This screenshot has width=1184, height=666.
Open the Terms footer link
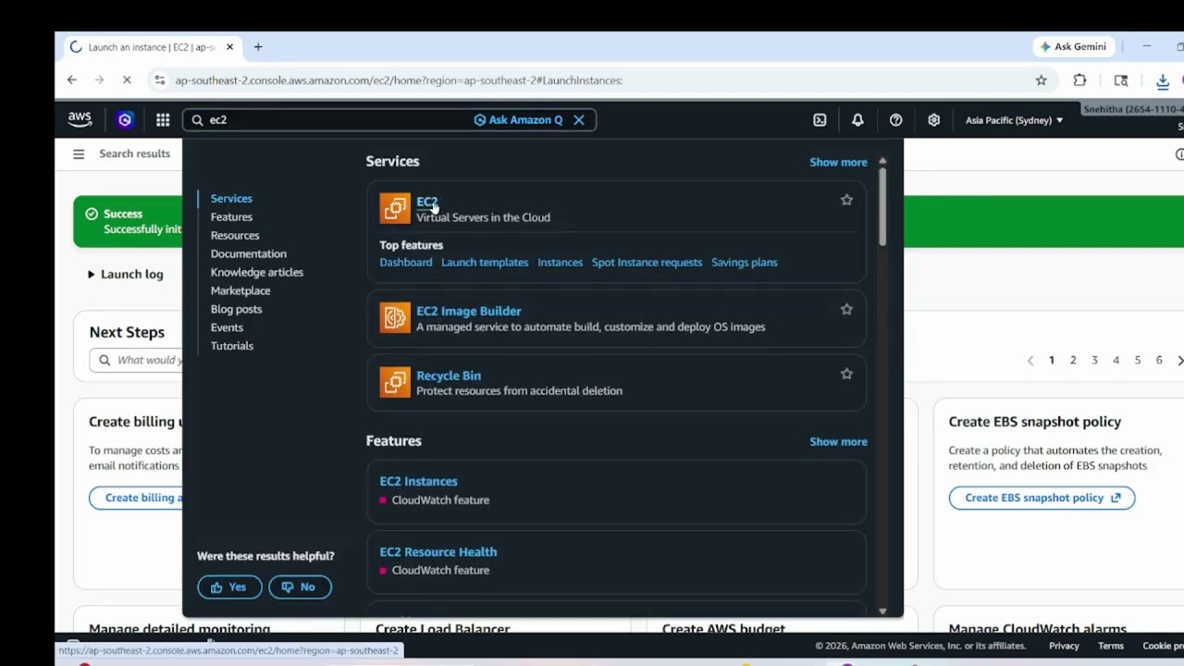tap(1111, 646)
